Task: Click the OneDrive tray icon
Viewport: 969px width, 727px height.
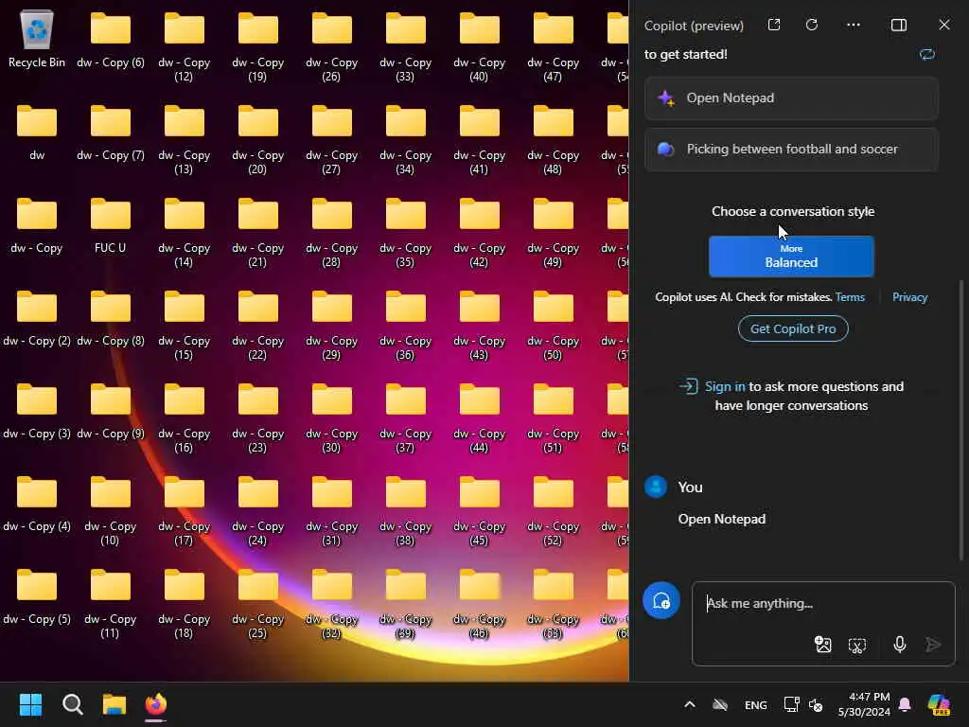Action: [x=720, y=704]
